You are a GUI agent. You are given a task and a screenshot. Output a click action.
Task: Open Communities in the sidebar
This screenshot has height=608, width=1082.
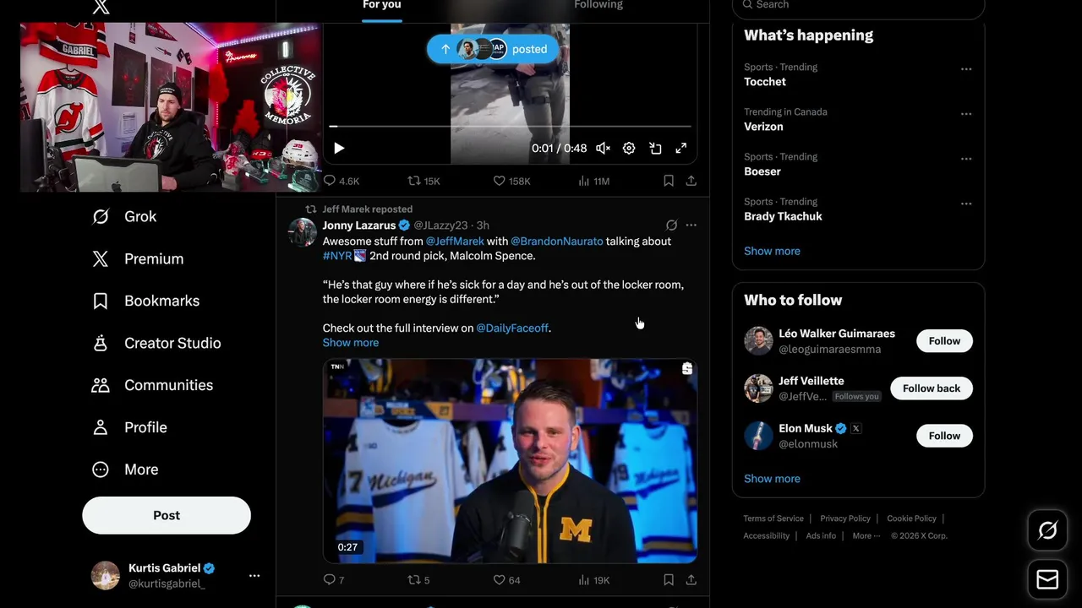click(x=152, y=385)
